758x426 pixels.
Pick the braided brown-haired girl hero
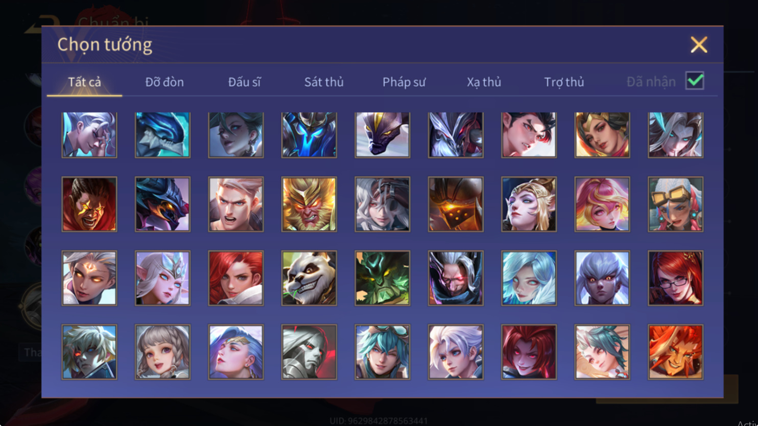(x=162, y=352)
